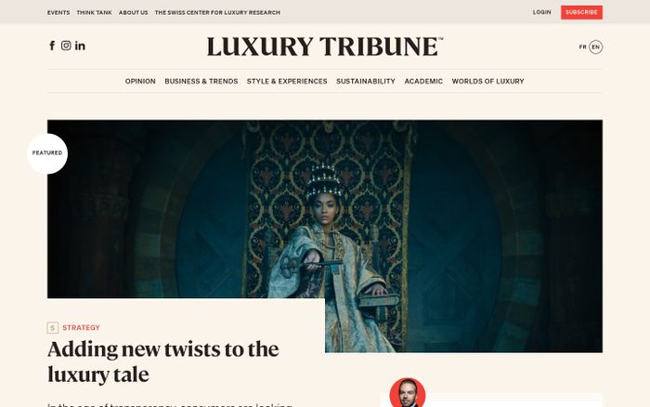This screenshot has width=650, height=407.
Task: Click the red Subscribe button
Action: pos(581,12)
